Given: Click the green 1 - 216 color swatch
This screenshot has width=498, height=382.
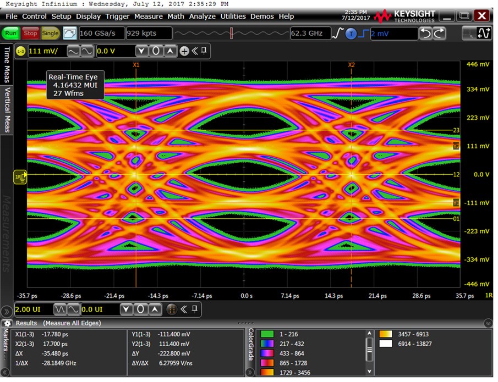Looking at the screenshot, I should 267,334.
